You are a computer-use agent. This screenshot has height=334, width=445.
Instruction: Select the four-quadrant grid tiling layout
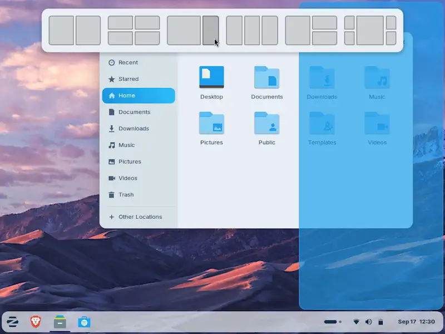(x=133, y=31)
